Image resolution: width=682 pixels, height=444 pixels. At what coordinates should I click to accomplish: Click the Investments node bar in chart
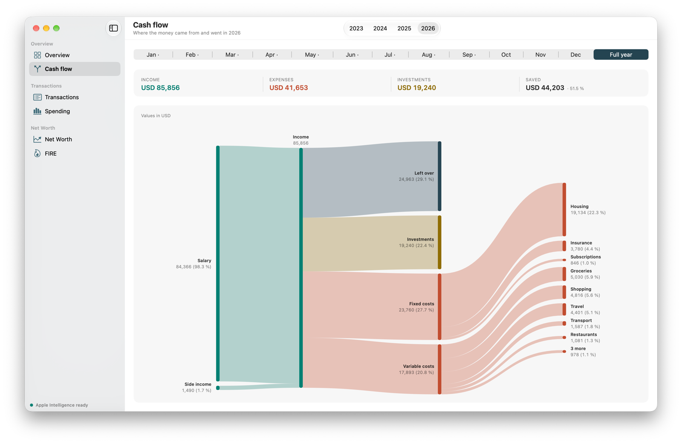(439, 242)
